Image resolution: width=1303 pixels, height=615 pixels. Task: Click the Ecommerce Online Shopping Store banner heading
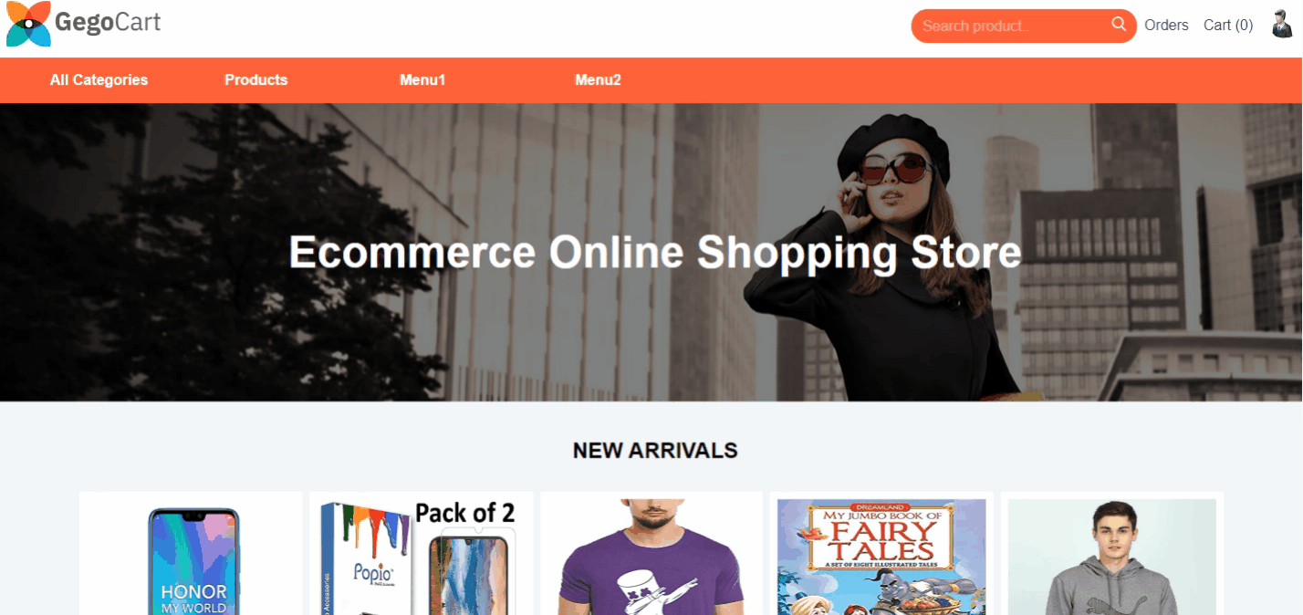coord(655,252)
